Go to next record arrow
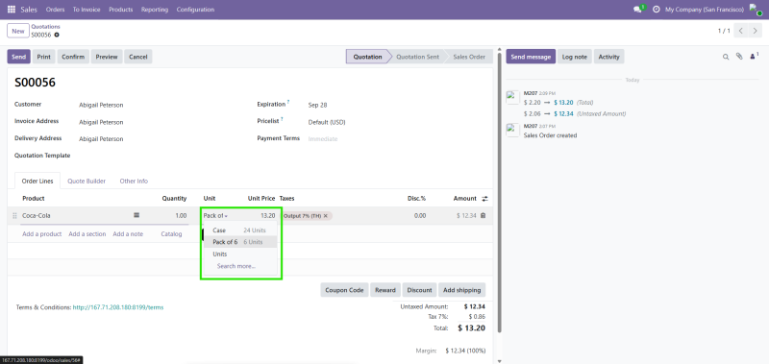Viewport: 769px width, 364px height. 756,31
